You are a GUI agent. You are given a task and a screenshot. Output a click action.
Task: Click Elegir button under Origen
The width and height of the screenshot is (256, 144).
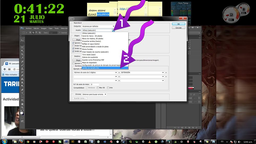click(77, 40)
